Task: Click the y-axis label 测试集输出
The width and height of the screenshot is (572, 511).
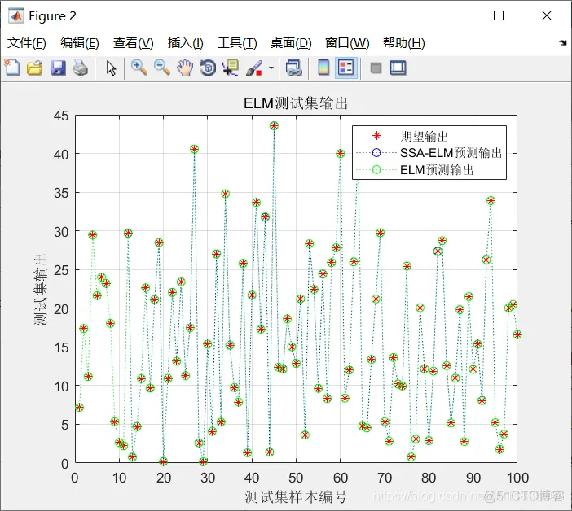Action: [x=40, y=289]
